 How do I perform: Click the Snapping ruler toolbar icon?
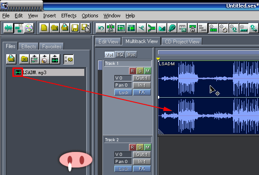[x=243, y=28]
